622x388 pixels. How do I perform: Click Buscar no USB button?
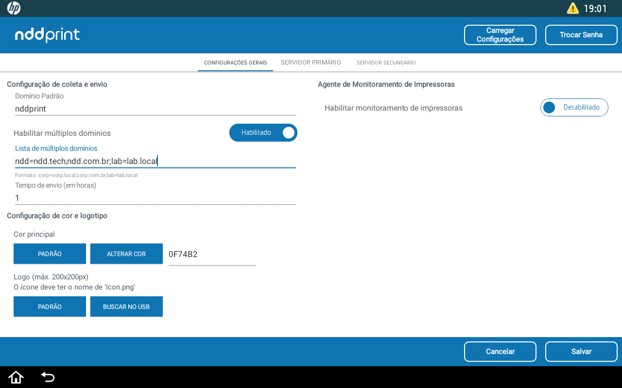(x=126, y=307)
